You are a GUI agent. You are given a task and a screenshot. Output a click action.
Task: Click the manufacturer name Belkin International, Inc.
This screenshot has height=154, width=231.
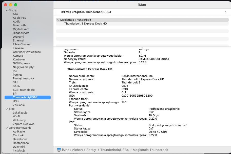[137, 76]
